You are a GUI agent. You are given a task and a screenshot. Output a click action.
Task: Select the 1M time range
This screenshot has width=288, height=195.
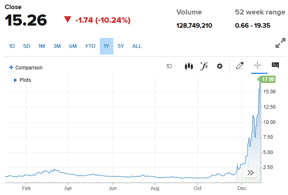pyautogui.click(x=41, y=46)
